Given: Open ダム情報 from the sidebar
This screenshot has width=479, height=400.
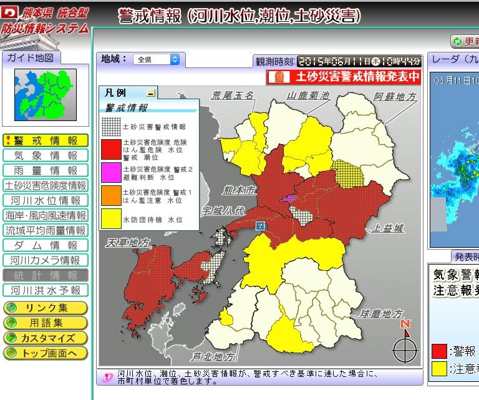Looking at the screenshot, I should point(46,245).
